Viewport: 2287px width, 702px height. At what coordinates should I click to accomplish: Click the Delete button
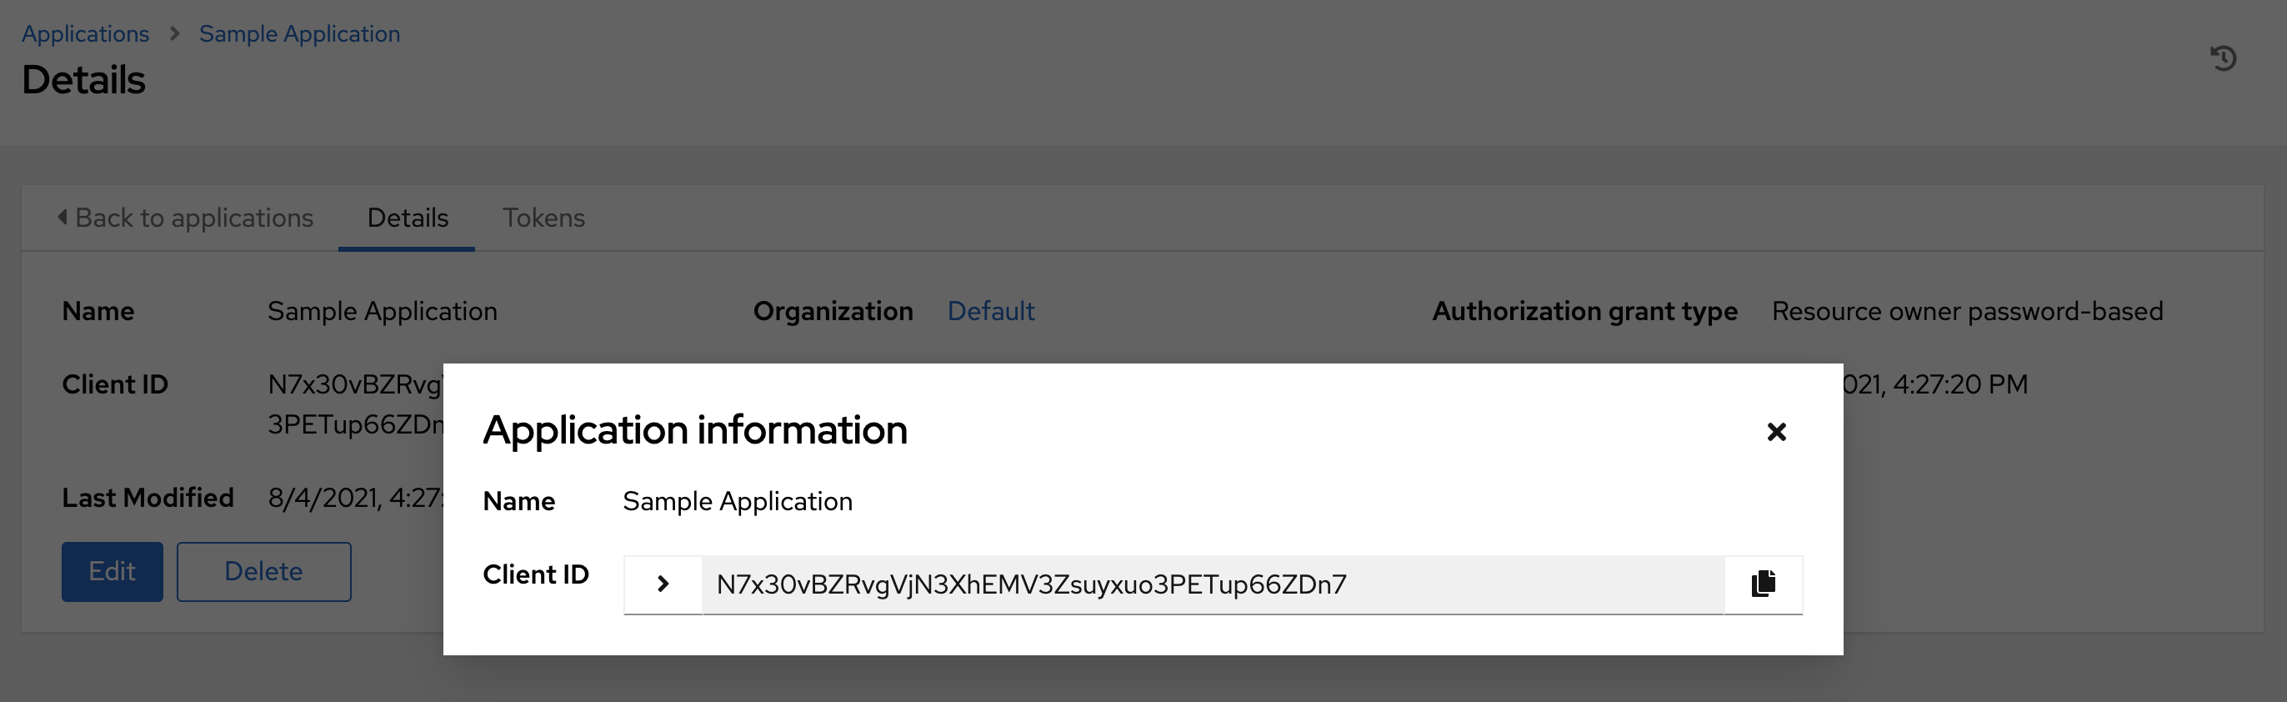[x=263, y=571]
